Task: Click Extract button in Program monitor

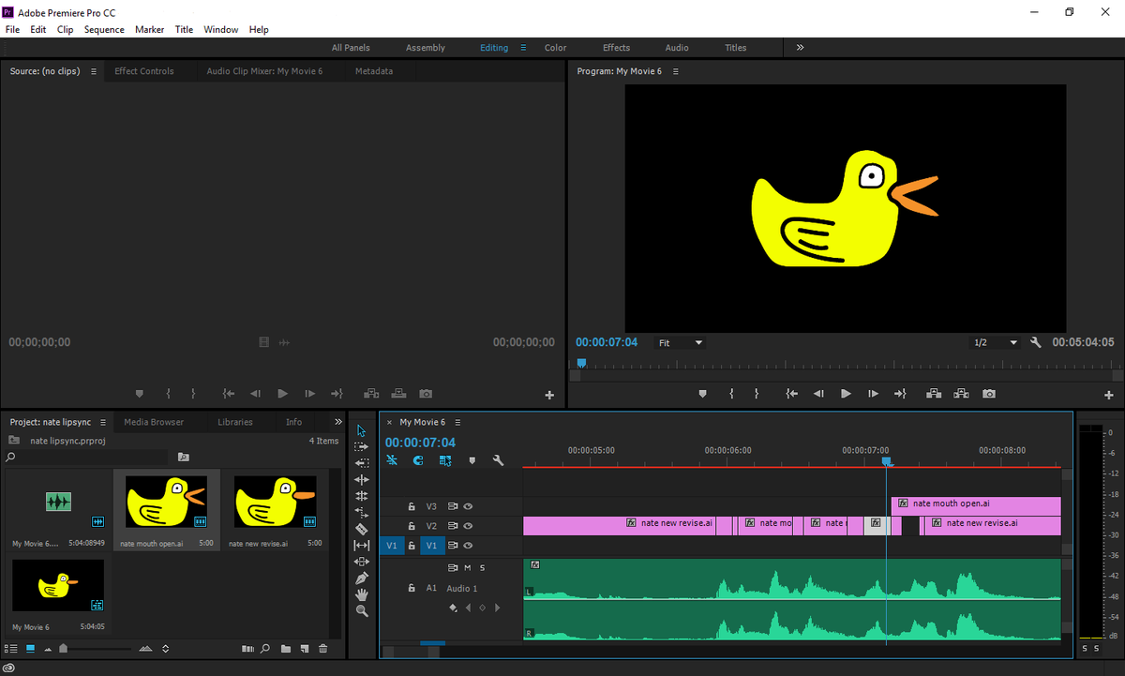Action: 961,394
